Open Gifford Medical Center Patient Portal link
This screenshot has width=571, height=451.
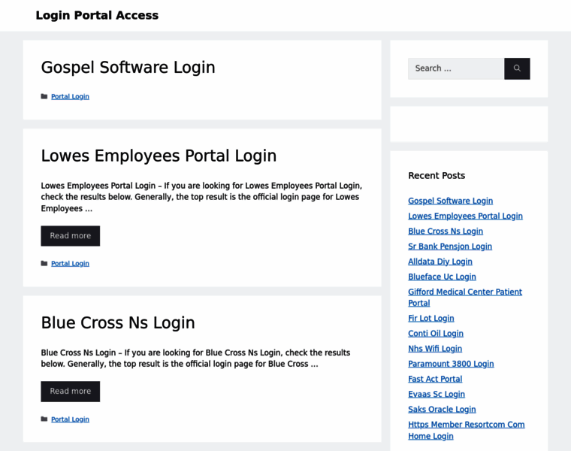464,297
